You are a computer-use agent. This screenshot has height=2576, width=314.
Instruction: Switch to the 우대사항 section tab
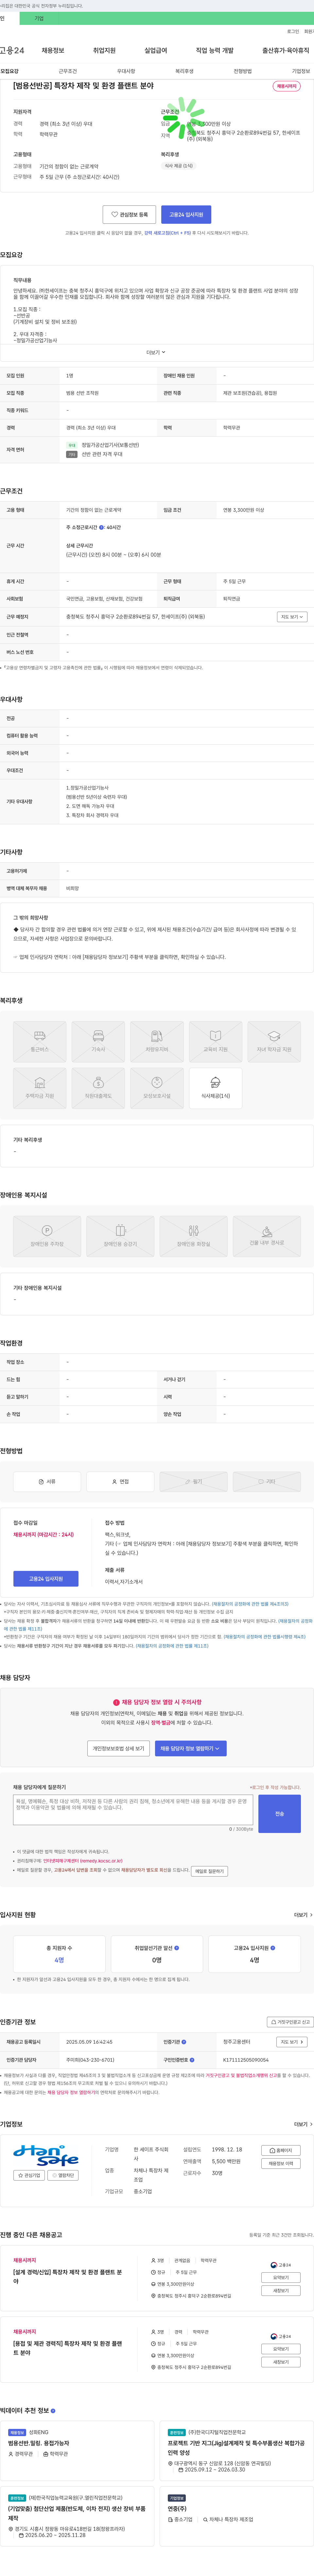126,71
